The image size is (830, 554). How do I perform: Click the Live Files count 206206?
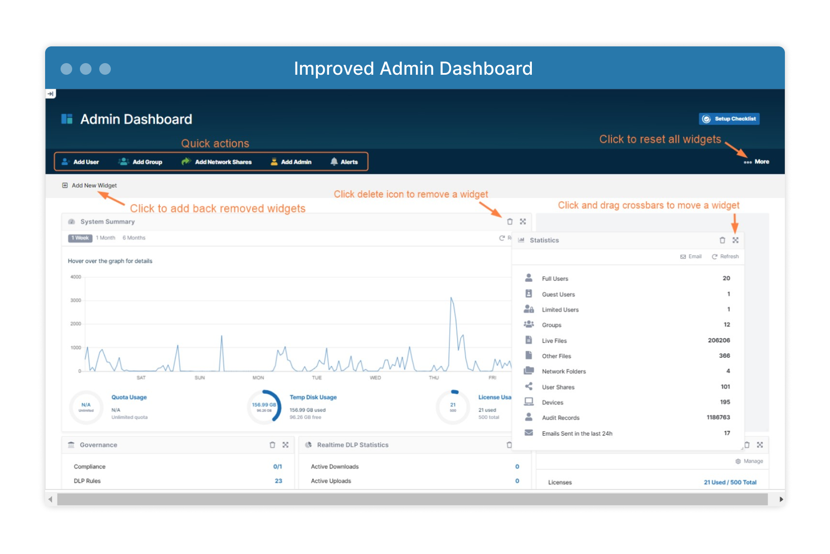point(719,340)
